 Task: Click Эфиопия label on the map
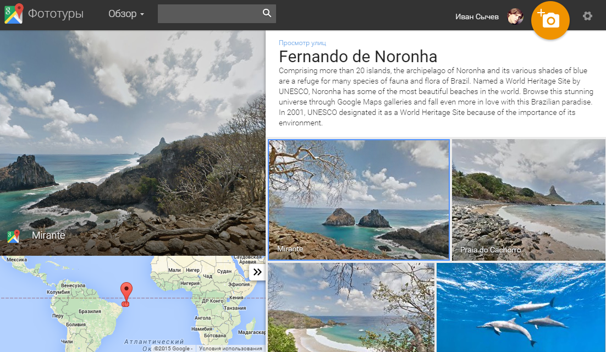[x=239, y=284]
